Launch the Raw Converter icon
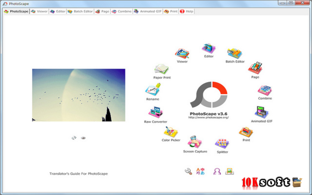 click(x=155, y=113)
